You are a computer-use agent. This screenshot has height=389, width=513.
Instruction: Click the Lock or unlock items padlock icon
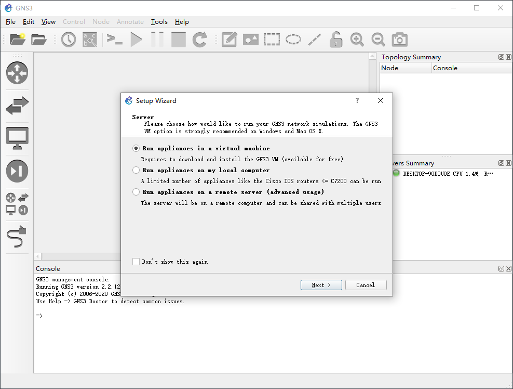point(335,40)
